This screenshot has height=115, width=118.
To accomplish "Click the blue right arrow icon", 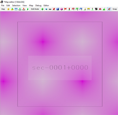I will pos(46,9).
